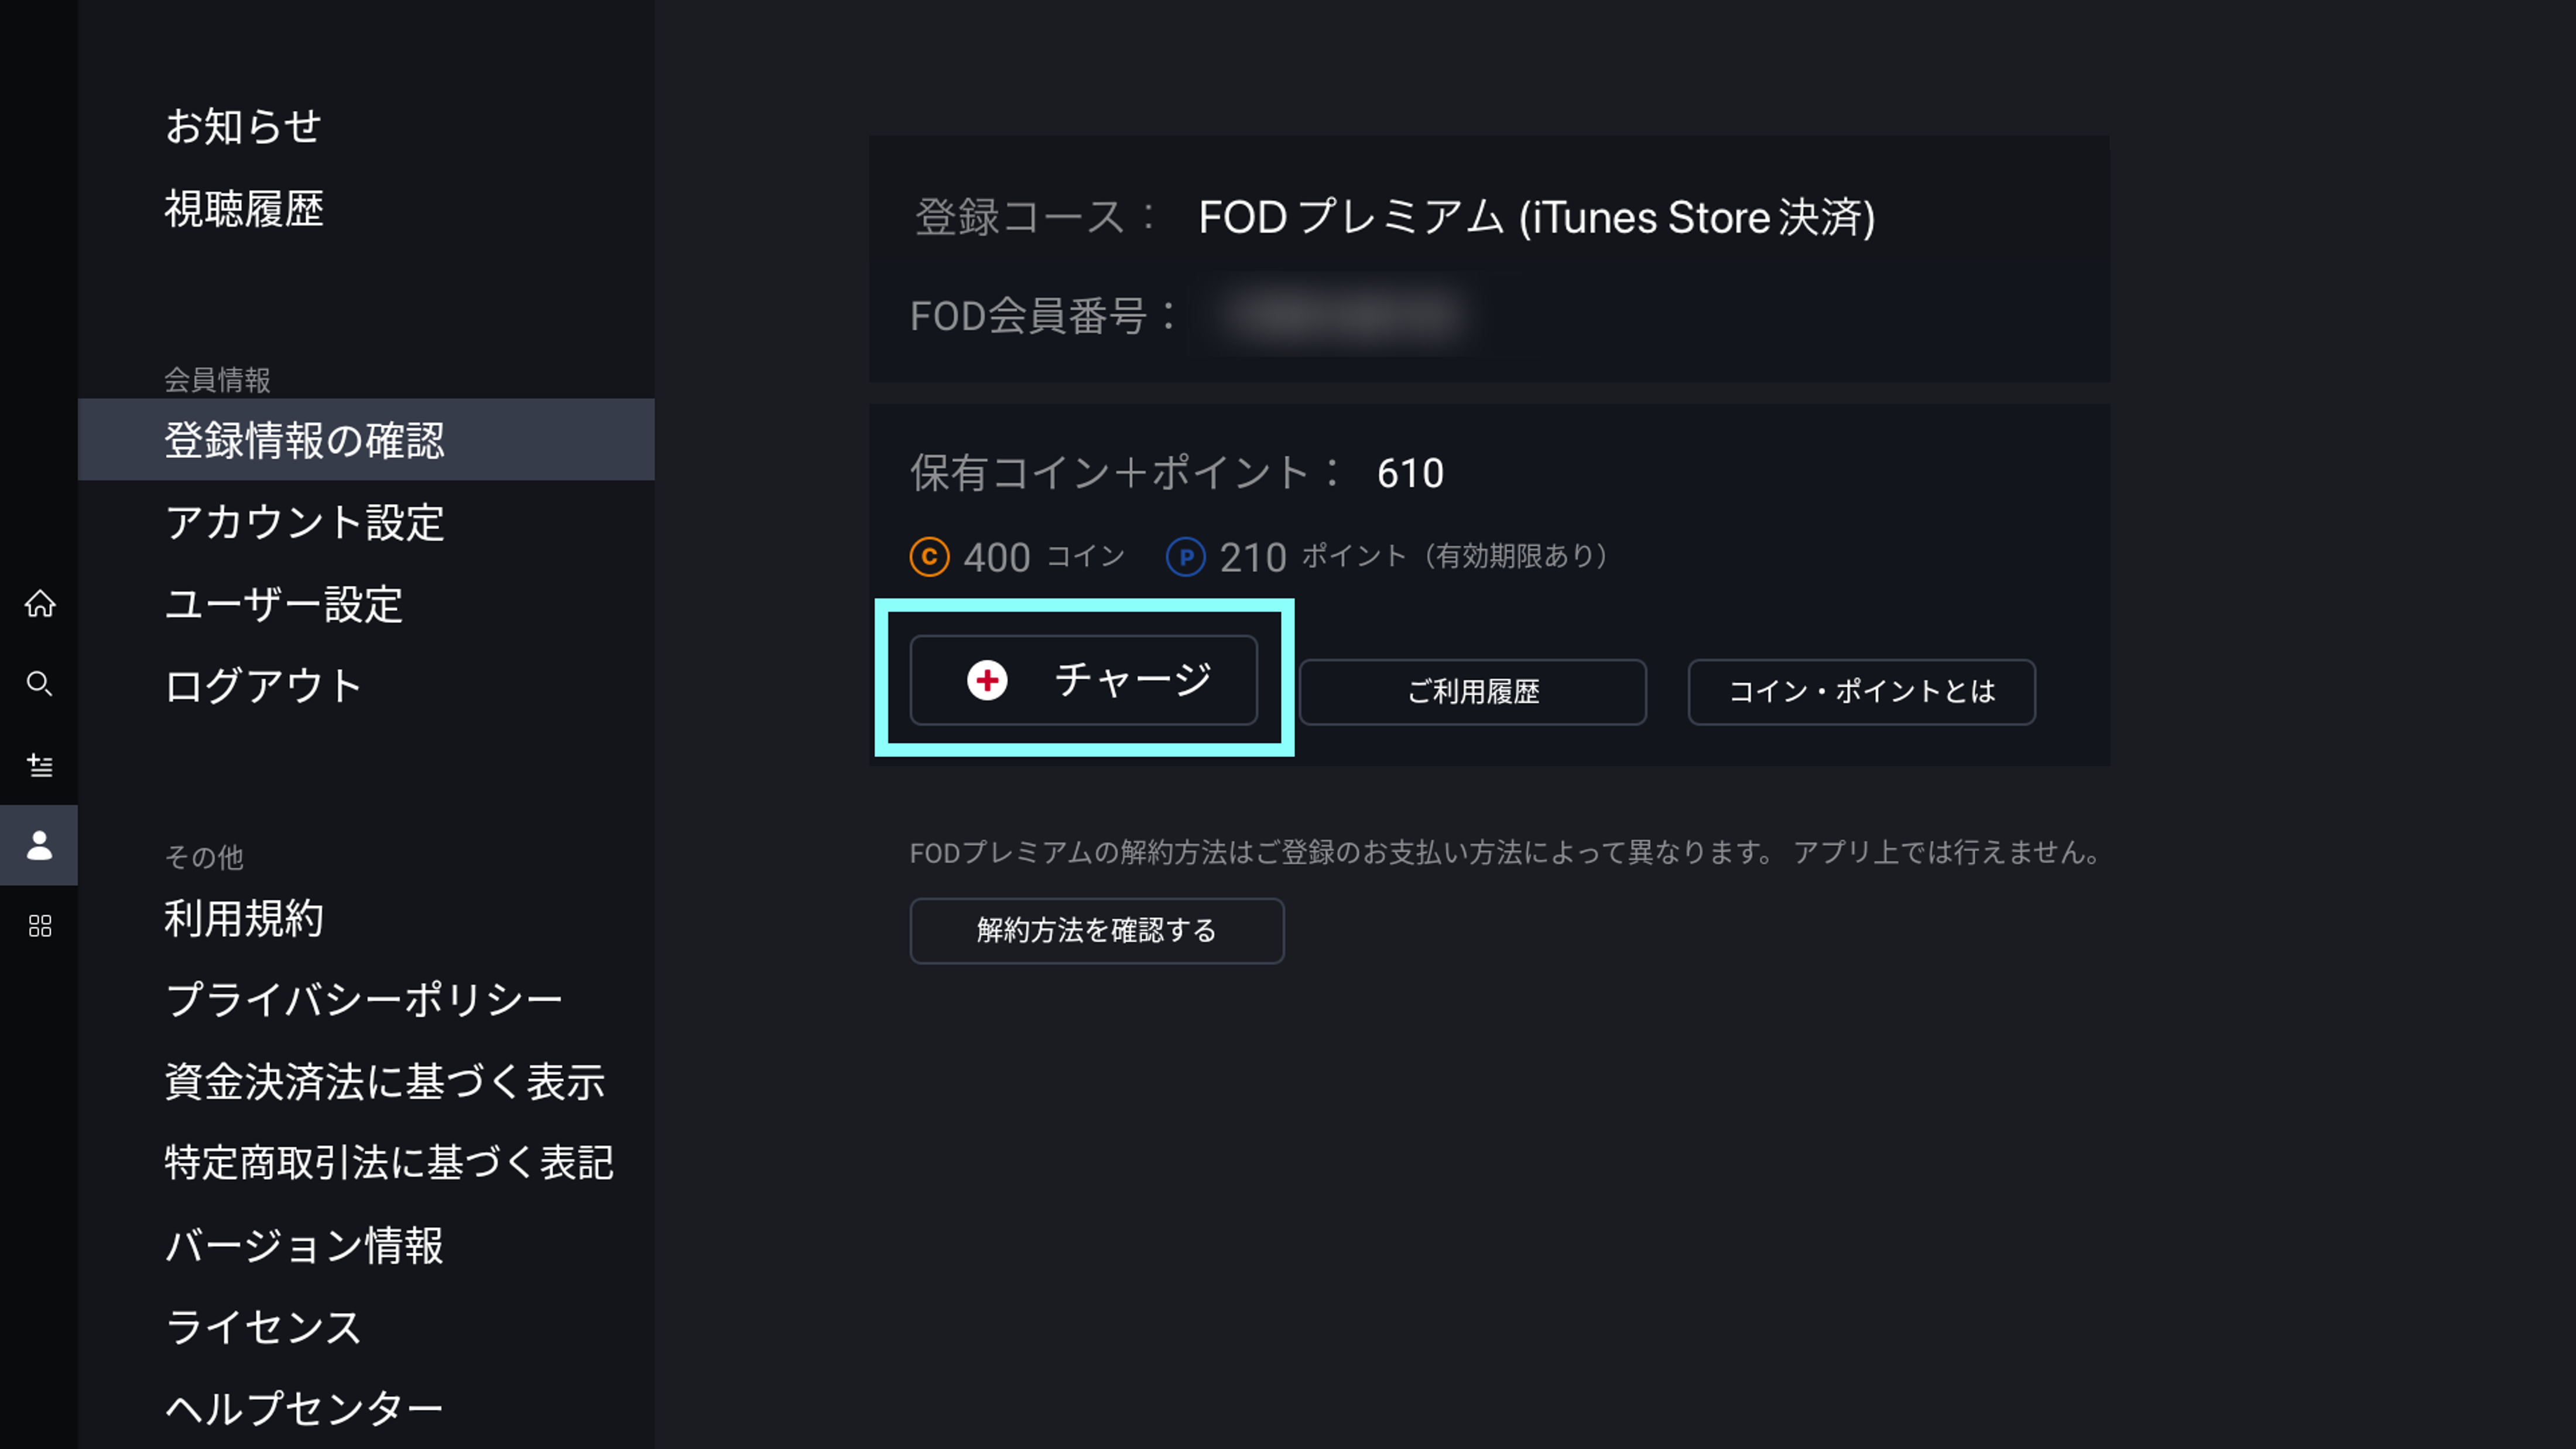The image size is (2576, 1449).
Task: Open the grid apps icon in sidebar
Action: 40,926
